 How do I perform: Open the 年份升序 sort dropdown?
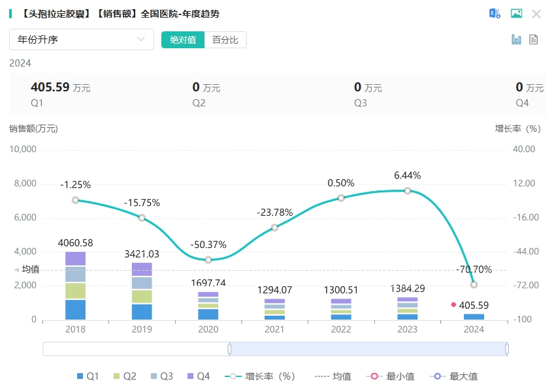click(x=82, y=40)
